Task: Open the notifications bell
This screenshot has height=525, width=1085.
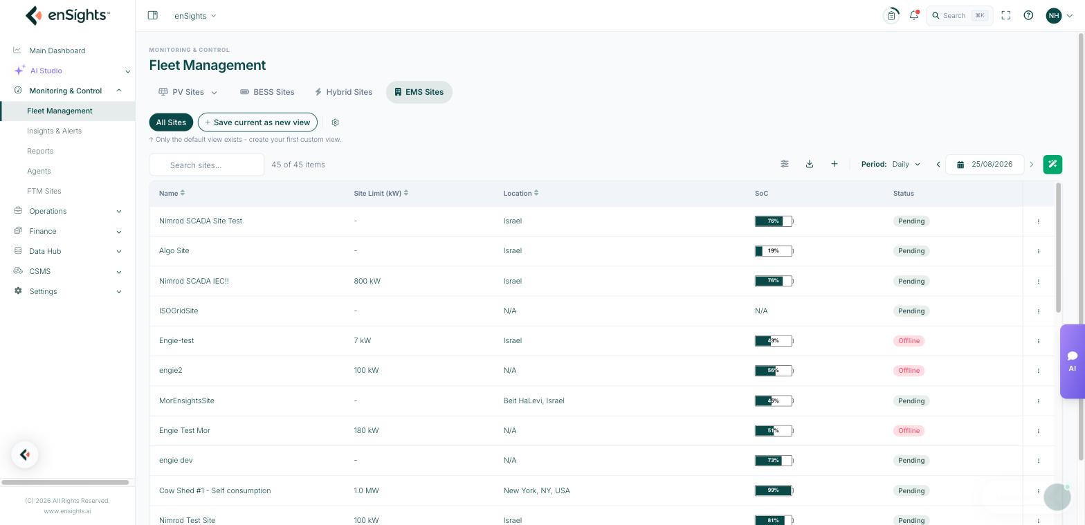Action: click(914, 15)
